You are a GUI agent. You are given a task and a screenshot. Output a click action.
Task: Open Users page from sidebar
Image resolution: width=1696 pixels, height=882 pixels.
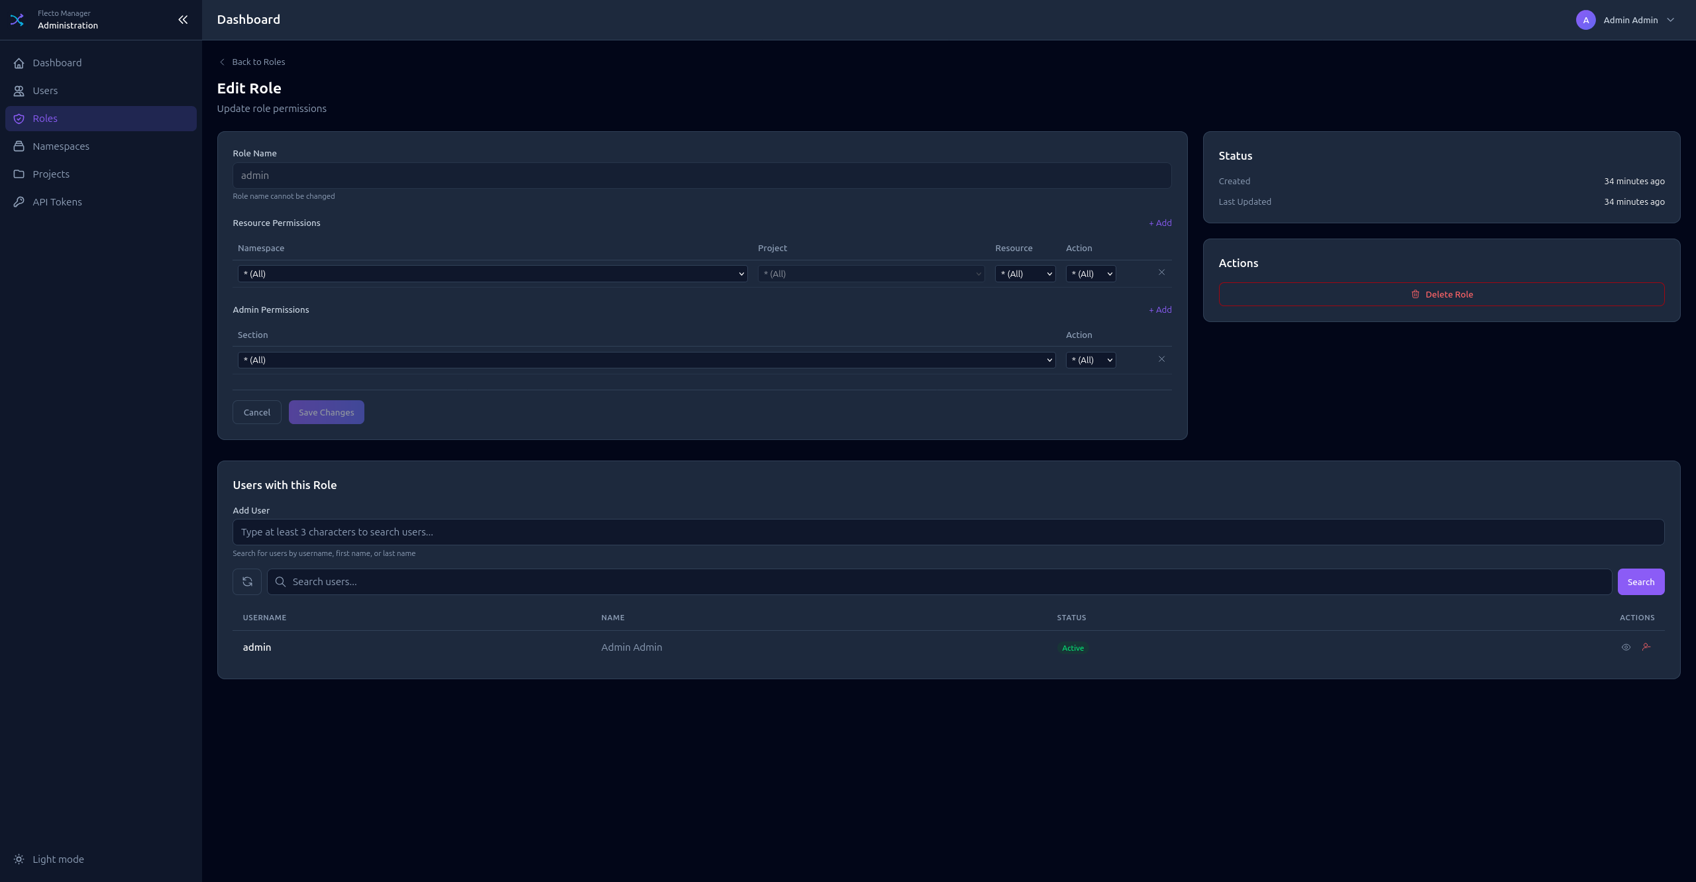tap(45, 91)
